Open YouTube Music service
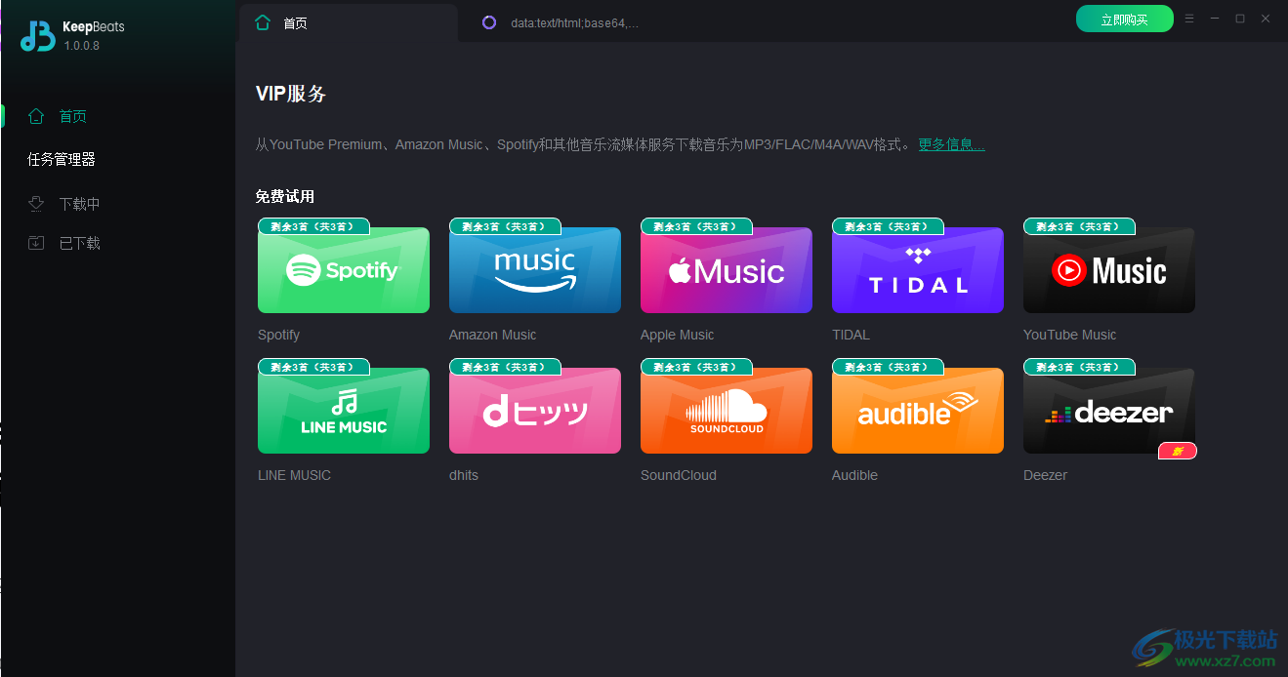 click(x=1108, y=270)
